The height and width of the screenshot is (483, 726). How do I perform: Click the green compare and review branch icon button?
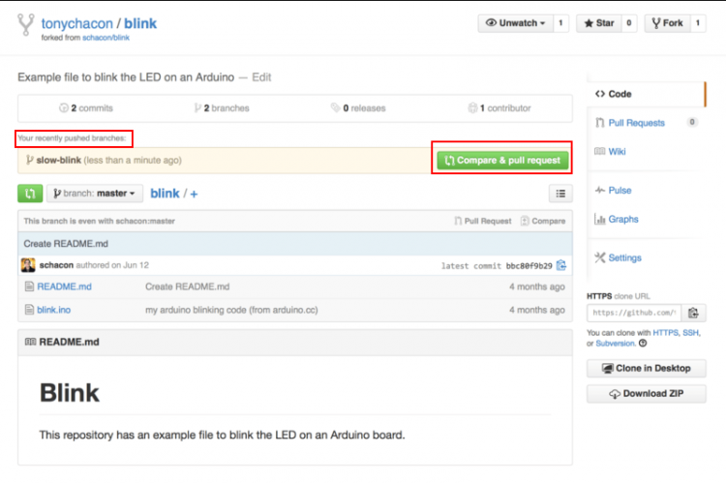30,194
